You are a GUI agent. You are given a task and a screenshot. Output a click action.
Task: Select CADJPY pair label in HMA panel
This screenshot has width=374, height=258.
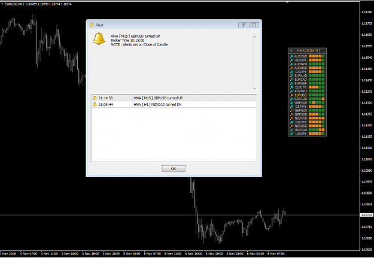[301, 72]
